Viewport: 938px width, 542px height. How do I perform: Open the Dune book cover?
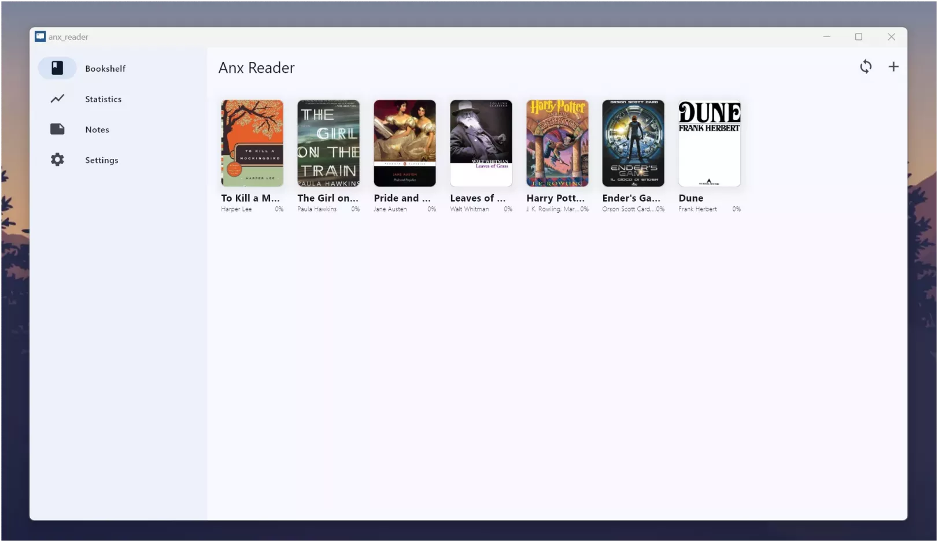tap(710, 143)
